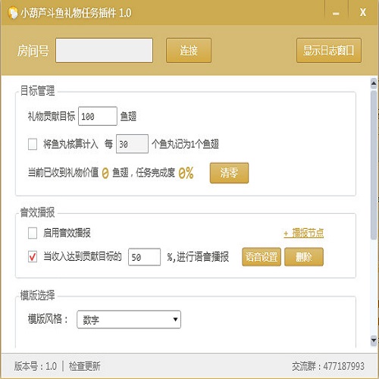Toggle the 启用音效播报 checkbox
This screenshot has height=379, width=379.
(33, 233)
